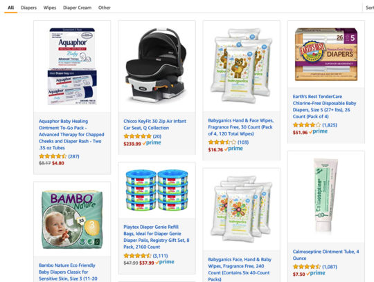Open the Diaper Cream tab
Viewport: 374px width, 282px height.
click(77, 8)
